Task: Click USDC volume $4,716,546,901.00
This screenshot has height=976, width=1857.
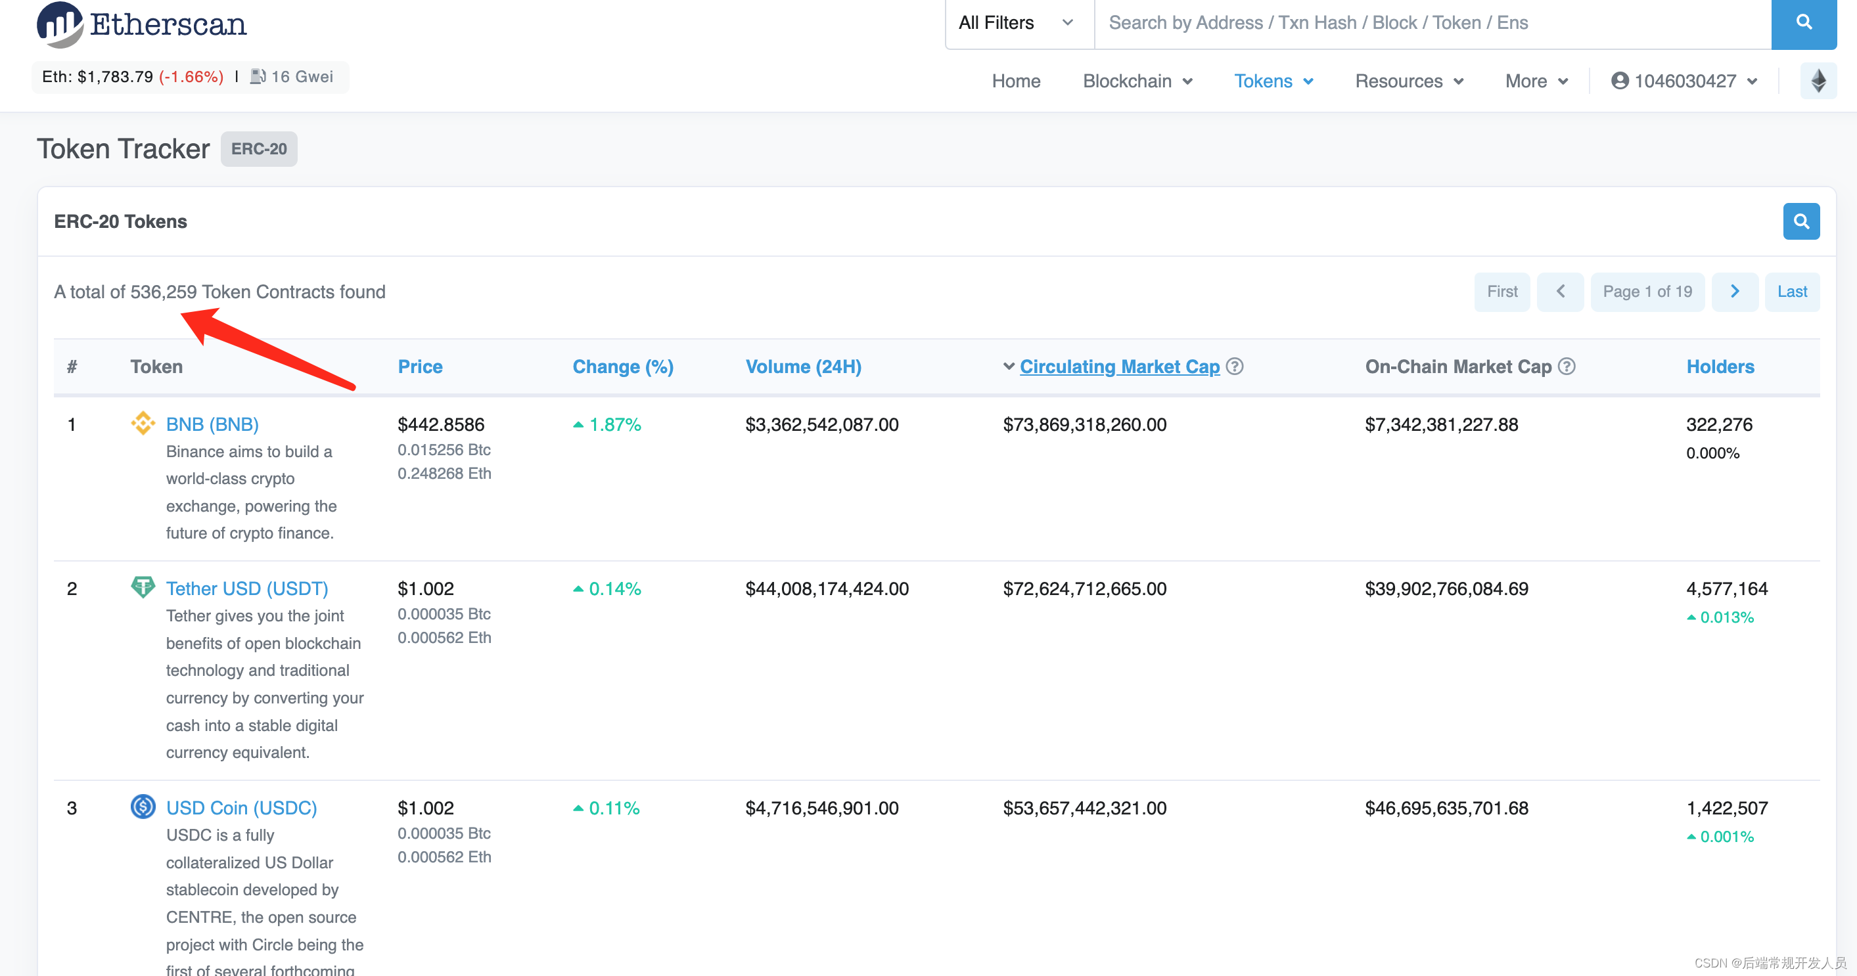Action: click(x=822, y=807)
